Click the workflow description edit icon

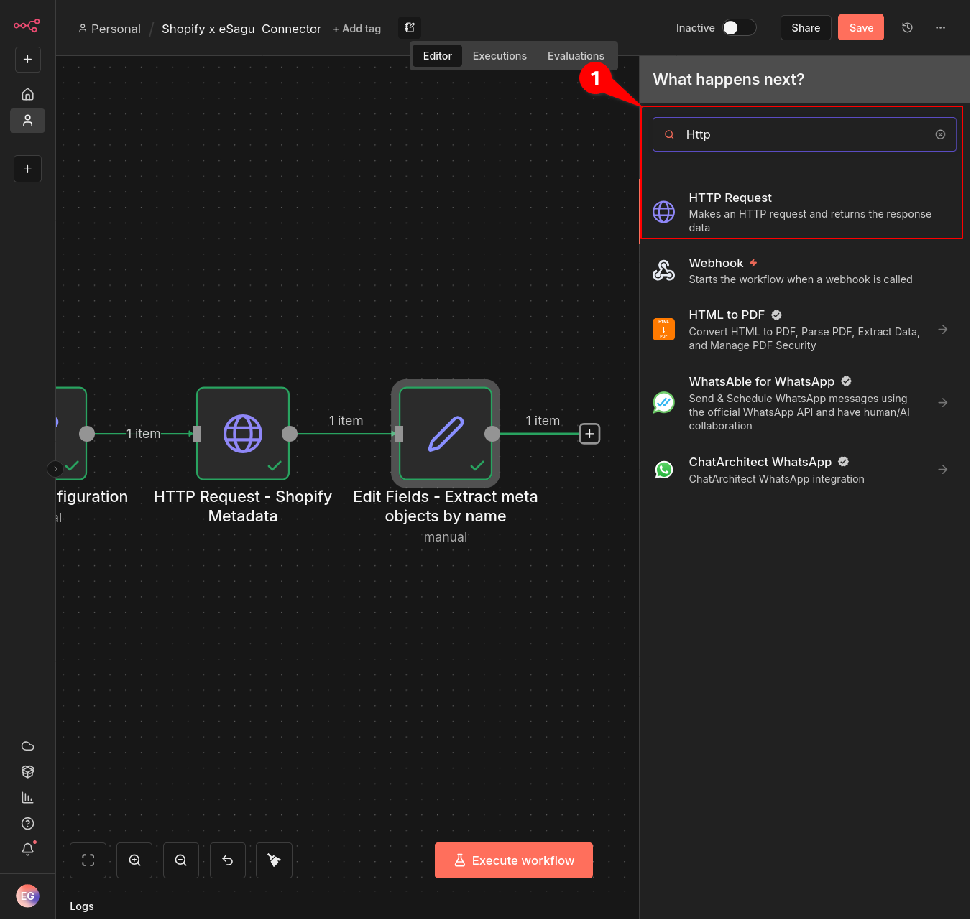[x=410, y=28]
